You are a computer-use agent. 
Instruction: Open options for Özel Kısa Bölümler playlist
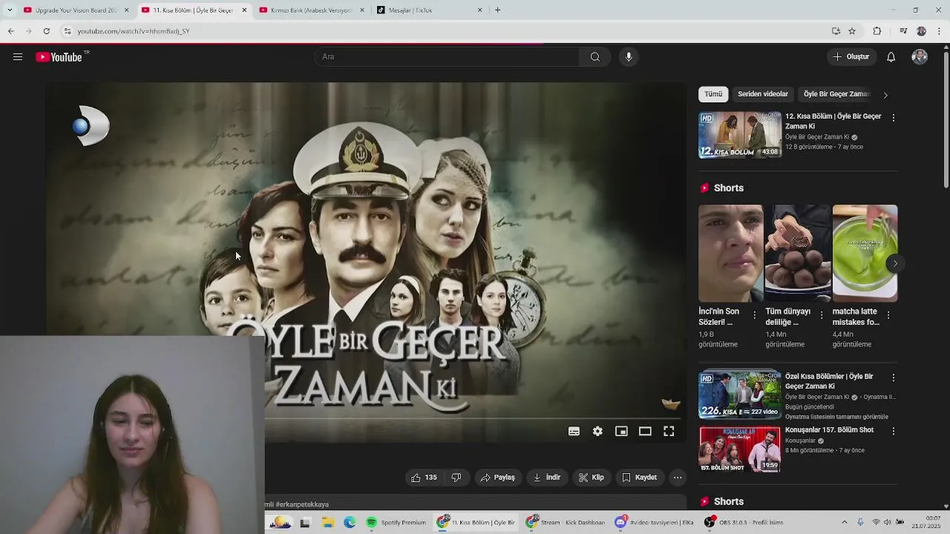(894, 378)
